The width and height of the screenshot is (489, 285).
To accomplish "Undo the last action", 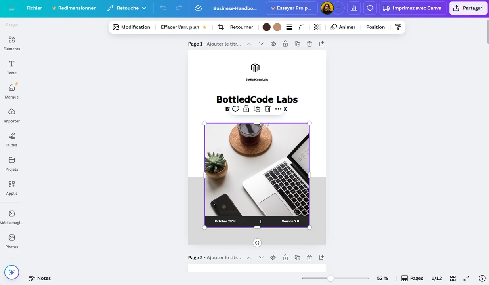I will click(x=163, y=8).
